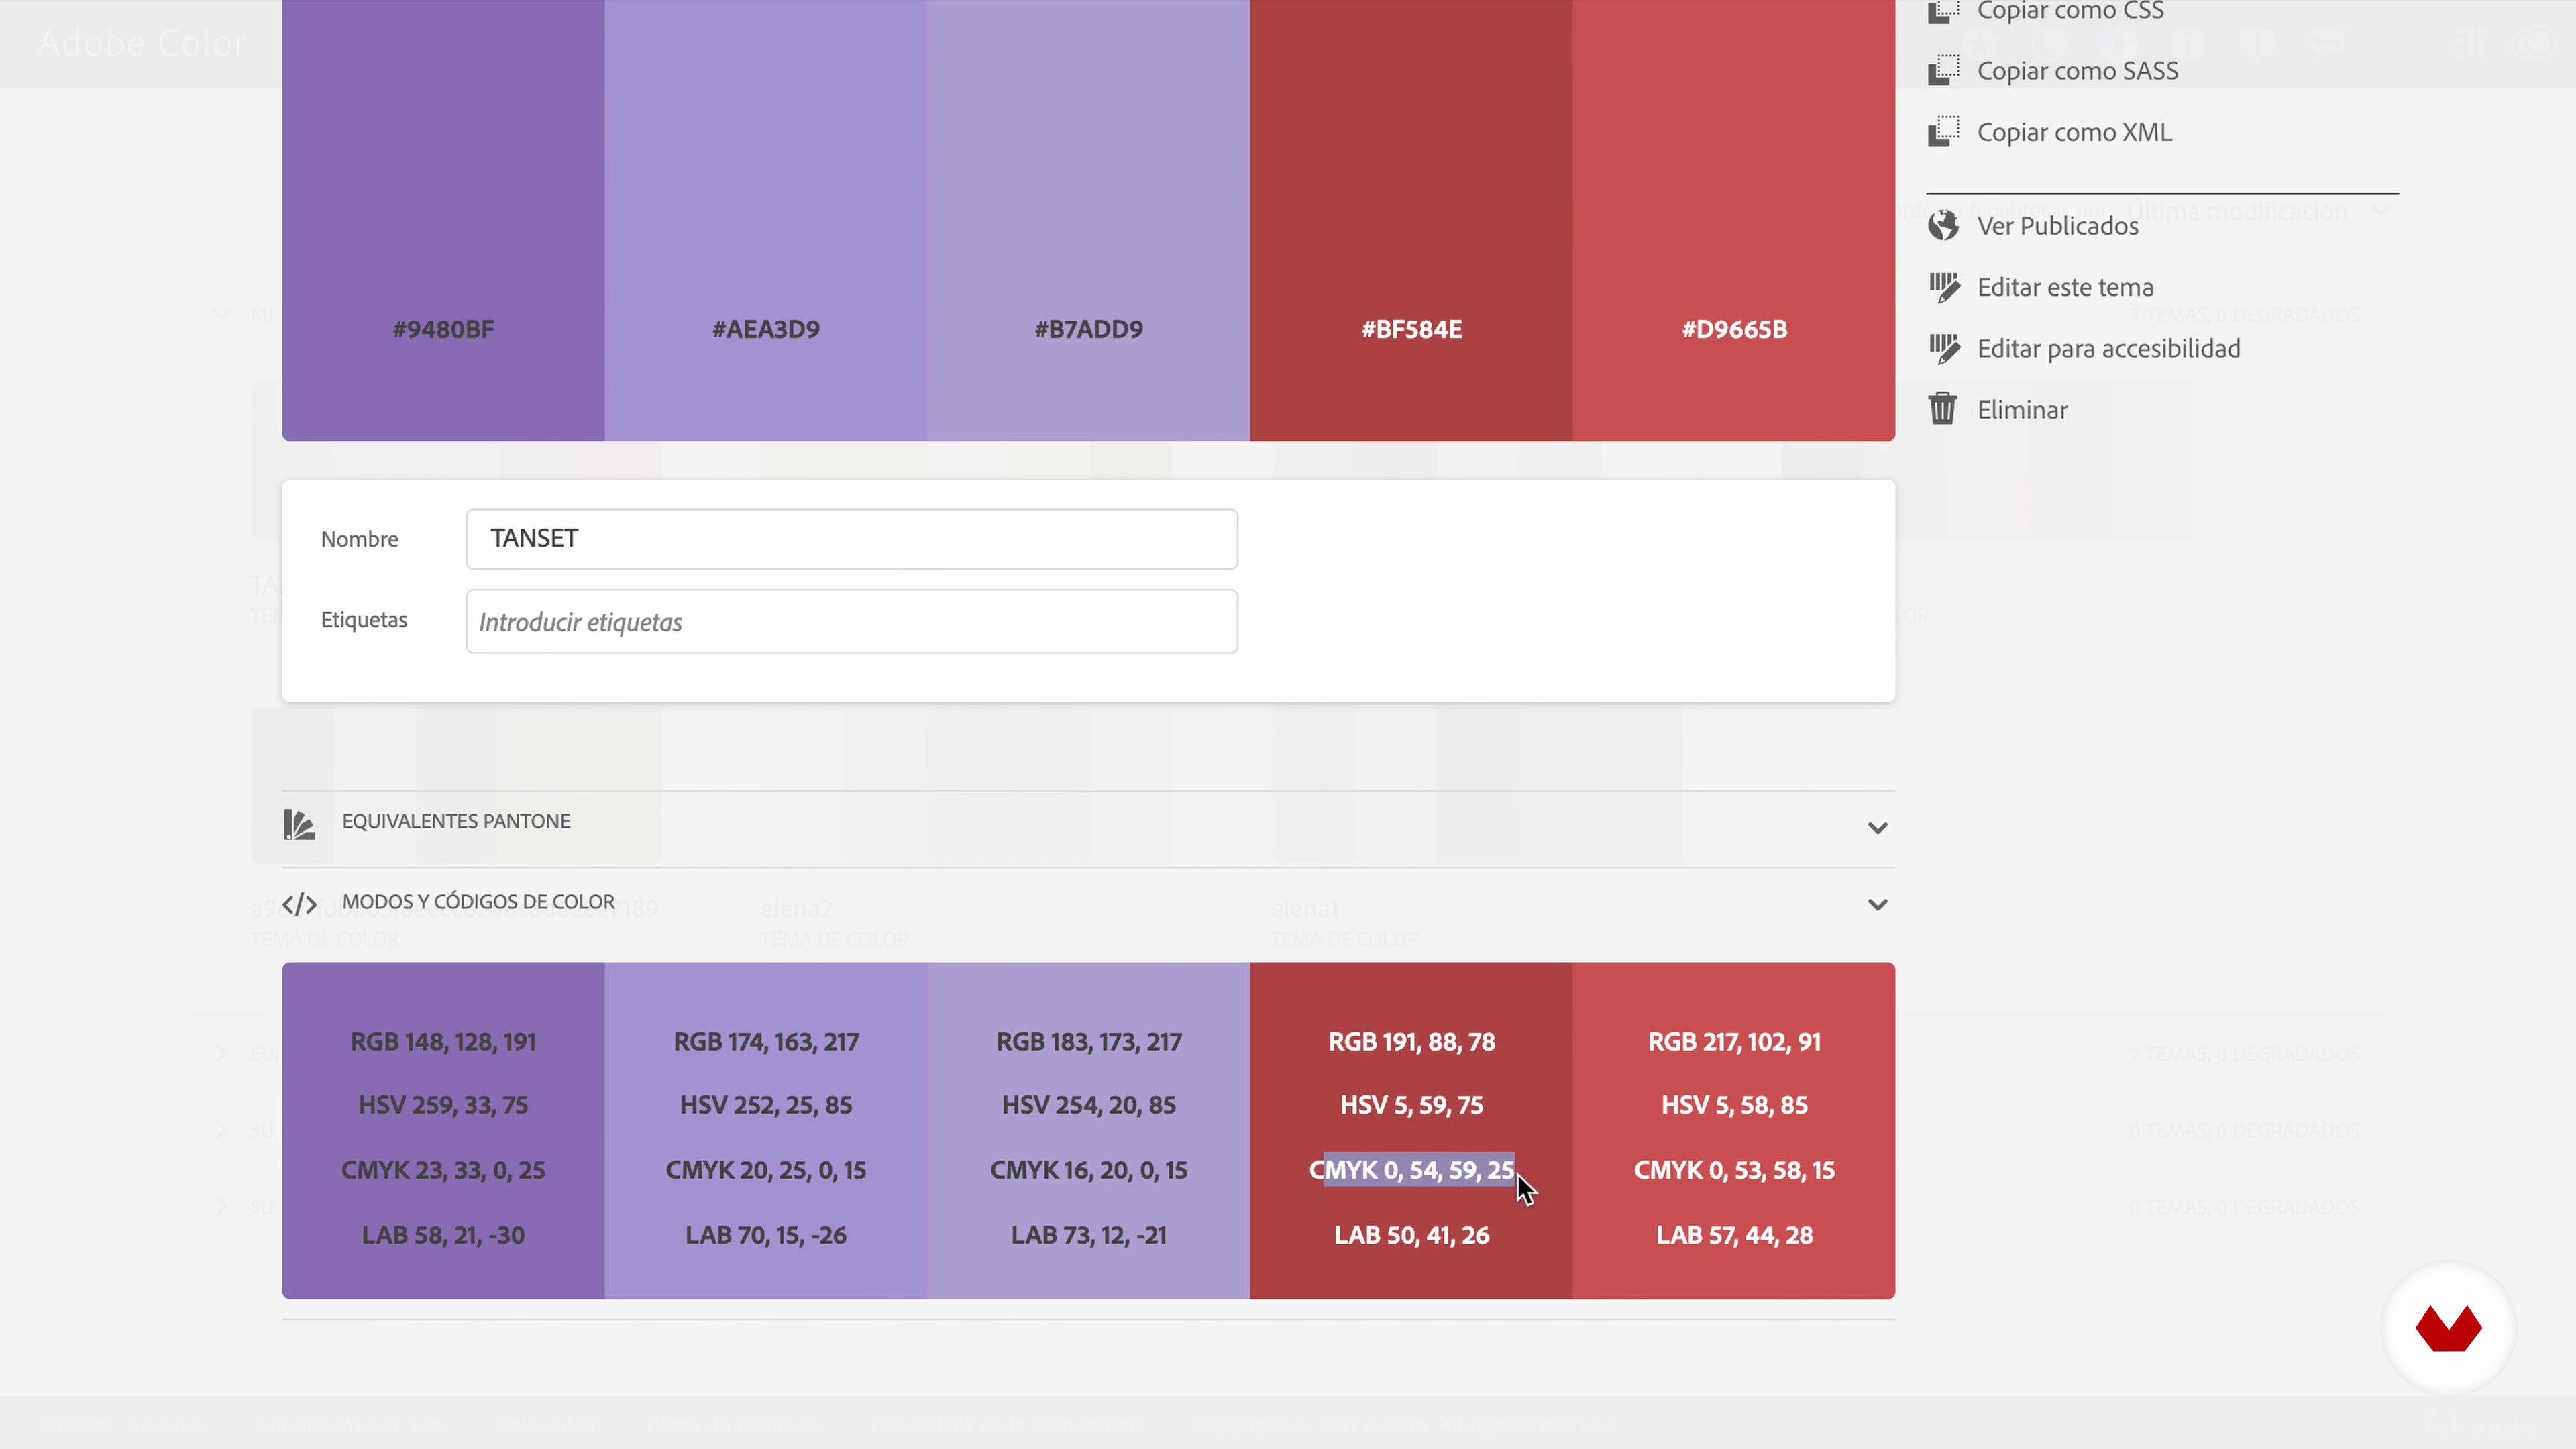Click the red floating logo button

click(2448, 1329)
